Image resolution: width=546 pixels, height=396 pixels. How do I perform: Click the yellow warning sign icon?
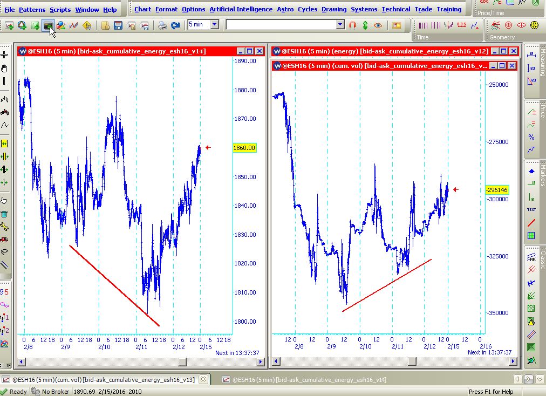pos(87,25)
